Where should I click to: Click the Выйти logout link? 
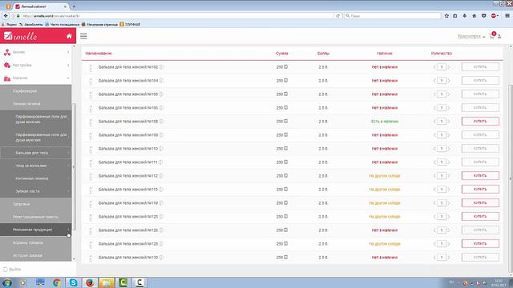(13, 270)
